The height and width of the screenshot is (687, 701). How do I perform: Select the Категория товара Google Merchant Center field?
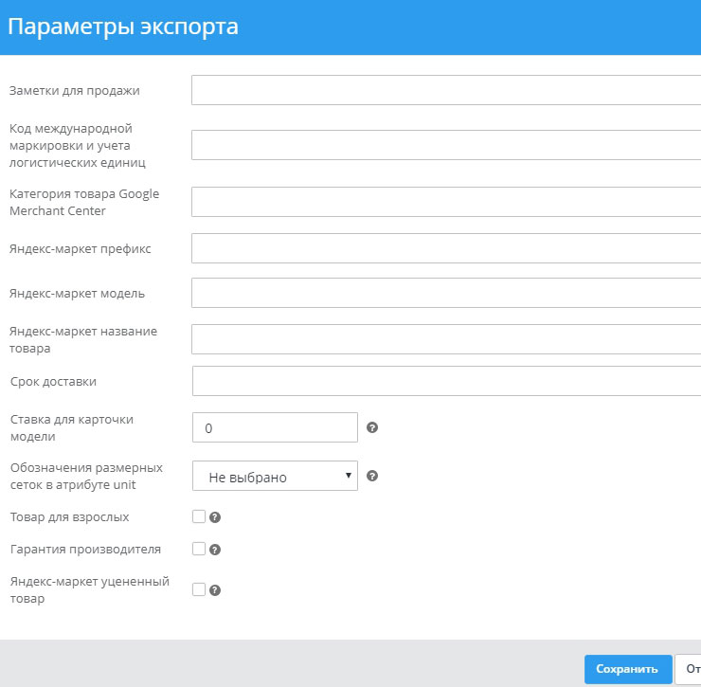pos(445,202)
